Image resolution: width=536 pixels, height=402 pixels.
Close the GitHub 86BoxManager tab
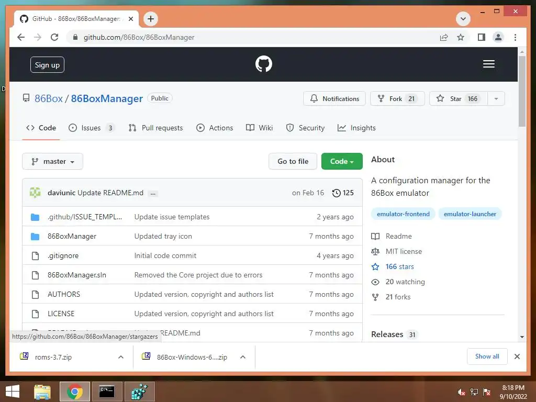[130, 19]
